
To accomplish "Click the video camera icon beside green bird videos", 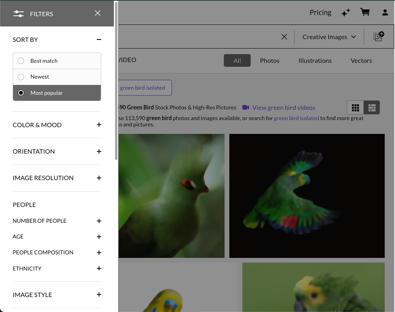I will [x=246, y=107].
